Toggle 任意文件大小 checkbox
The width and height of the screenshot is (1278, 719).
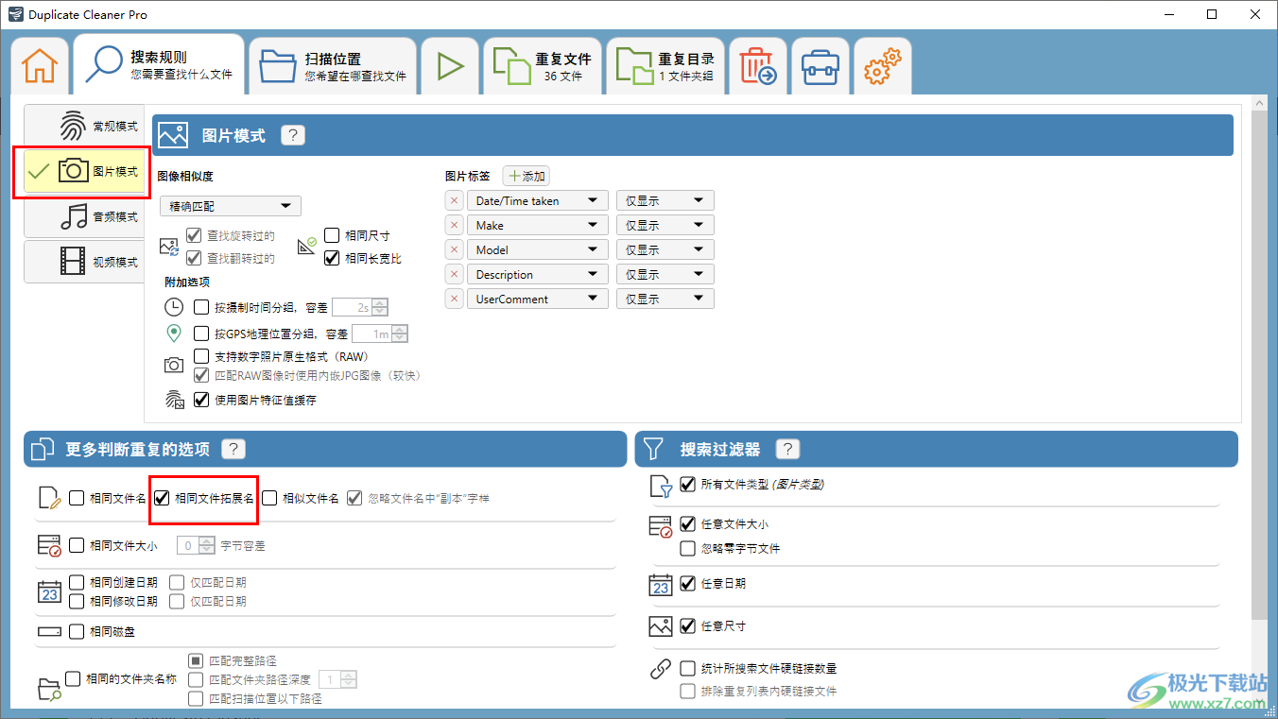pos(687,524)
